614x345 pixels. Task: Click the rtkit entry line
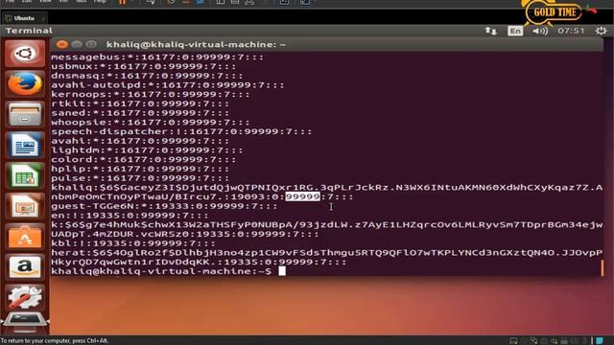[140, 104]
